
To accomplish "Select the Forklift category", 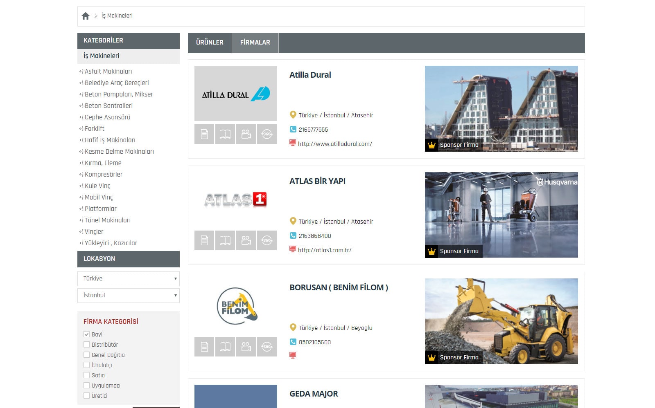I will tap(95, 128).
